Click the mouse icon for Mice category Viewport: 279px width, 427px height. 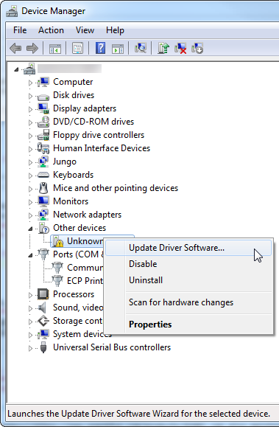(x=43, y=188)
